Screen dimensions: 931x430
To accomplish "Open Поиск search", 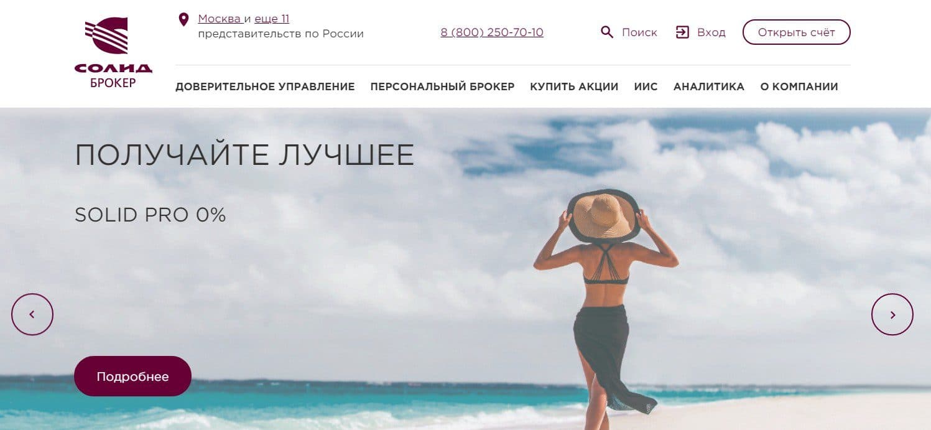I will click(x=639, y=32).
